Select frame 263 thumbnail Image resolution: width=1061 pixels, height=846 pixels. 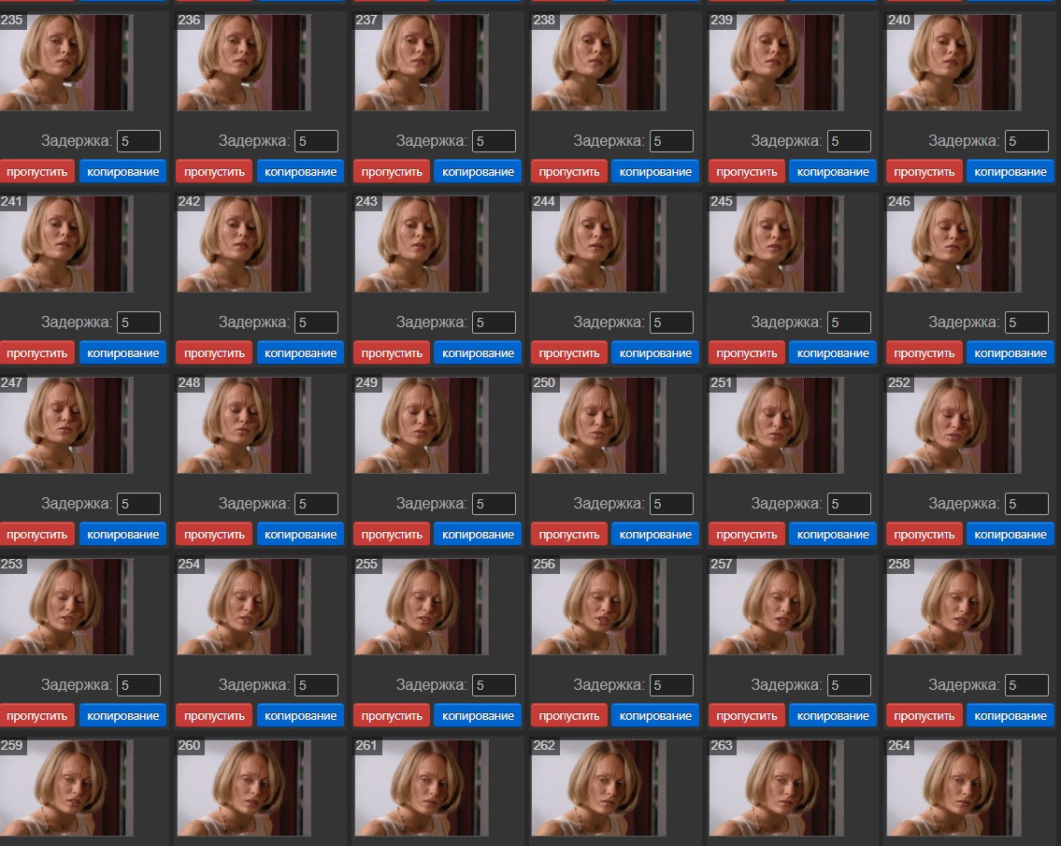pos(776,788)
